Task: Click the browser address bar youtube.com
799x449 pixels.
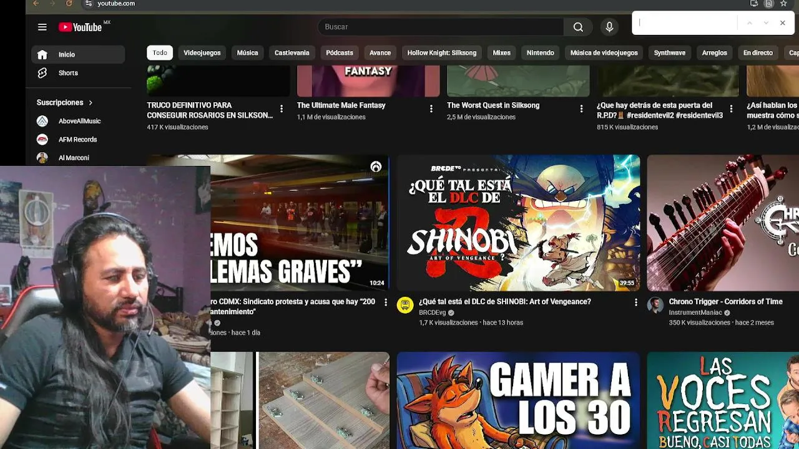Action: point(116,4)
